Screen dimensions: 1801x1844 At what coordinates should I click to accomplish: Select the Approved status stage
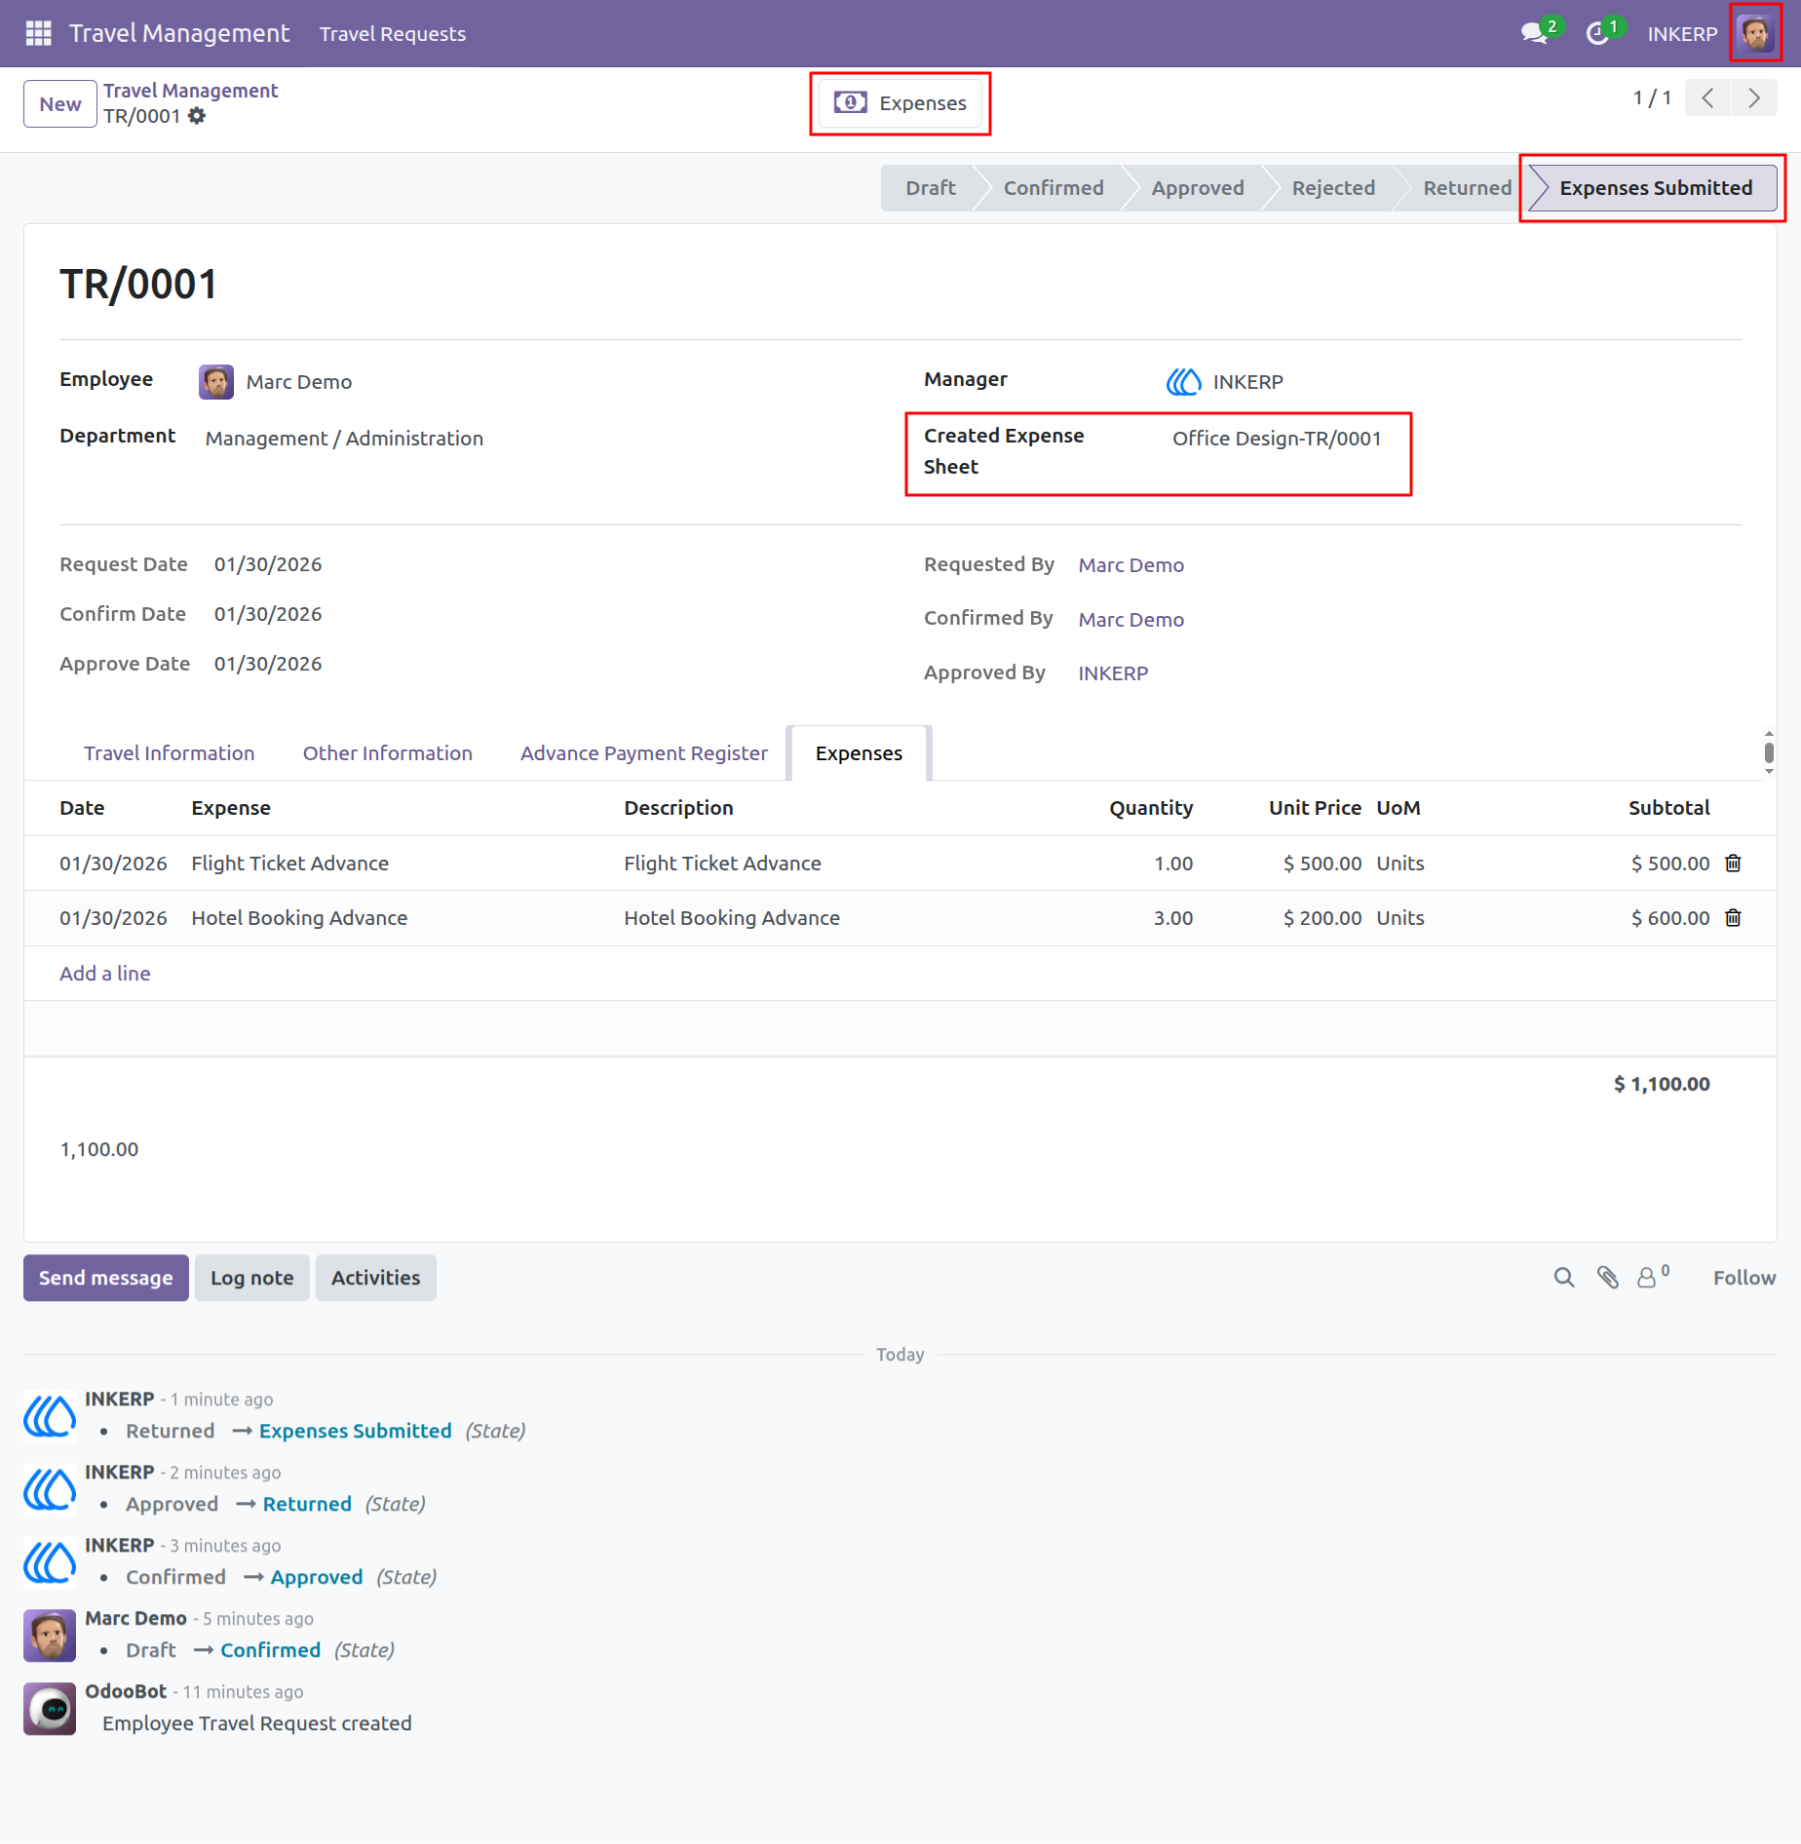click(1197, 187)
